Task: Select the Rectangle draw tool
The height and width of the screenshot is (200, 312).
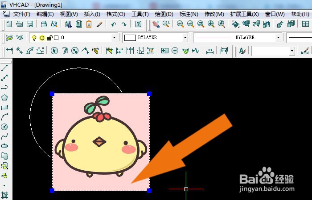Action: coord(4,108)
